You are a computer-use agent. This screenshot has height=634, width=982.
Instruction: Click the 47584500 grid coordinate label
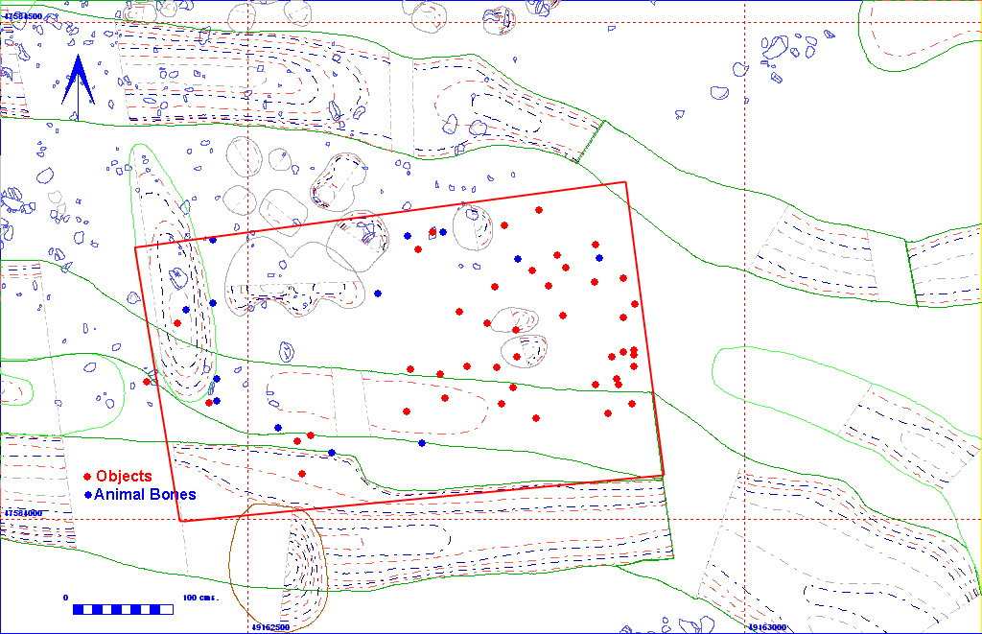click(x=24, y=17)
